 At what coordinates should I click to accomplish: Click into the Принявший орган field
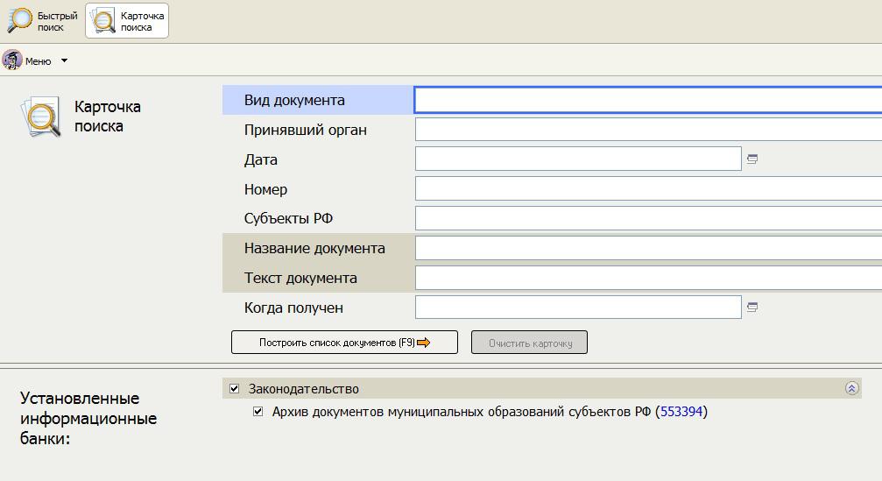647,130
